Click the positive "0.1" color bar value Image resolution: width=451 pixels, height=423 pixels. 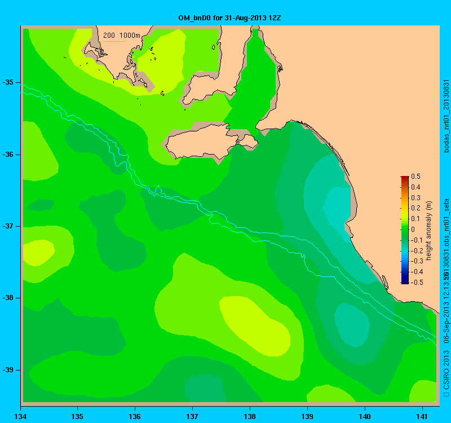pos(415,219)
